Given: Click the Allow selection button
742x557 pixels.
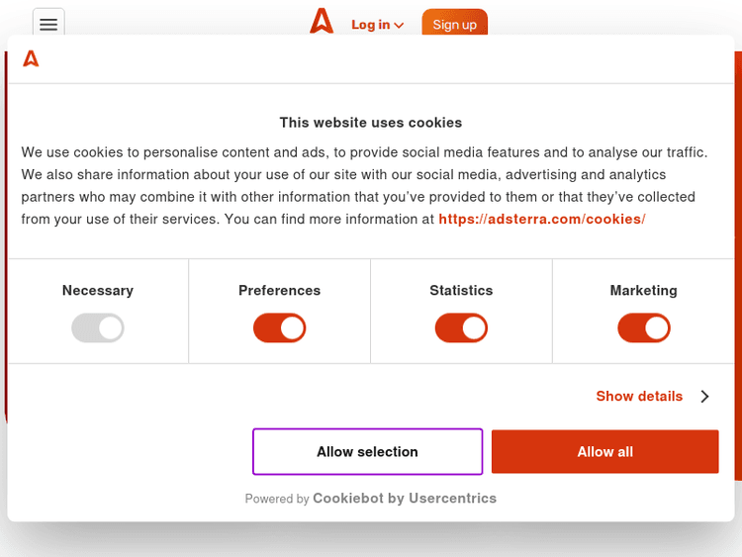Looking at the screenshot, I should (367, 452).
